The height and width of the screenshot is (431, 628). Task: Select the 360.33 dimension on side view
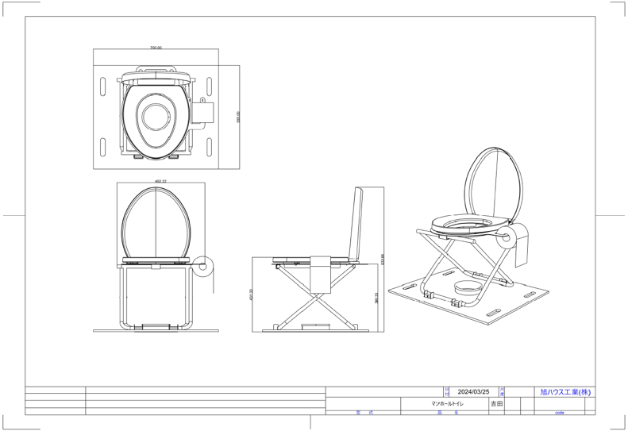pyautogui.click(x=376, y=297)
